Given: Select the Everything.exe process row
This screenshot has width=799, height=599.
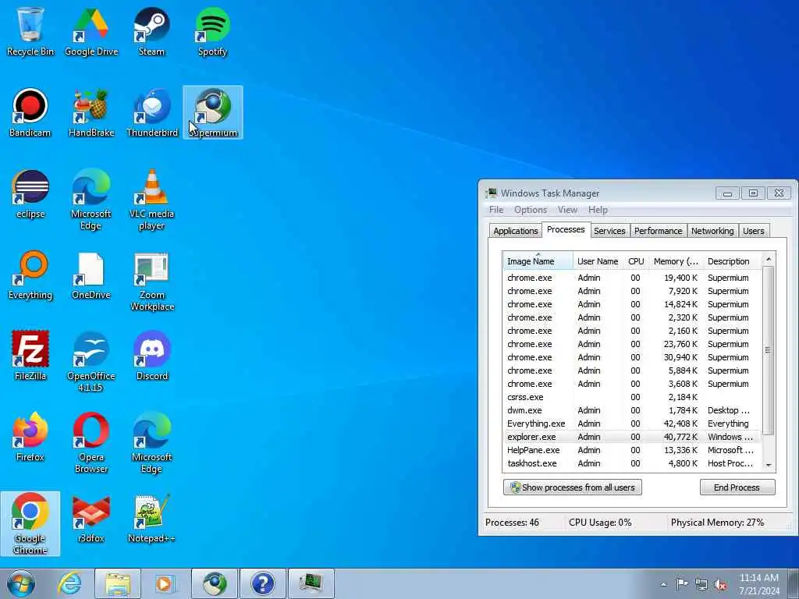Looking at the screenshot, I should tap(632, 424).
